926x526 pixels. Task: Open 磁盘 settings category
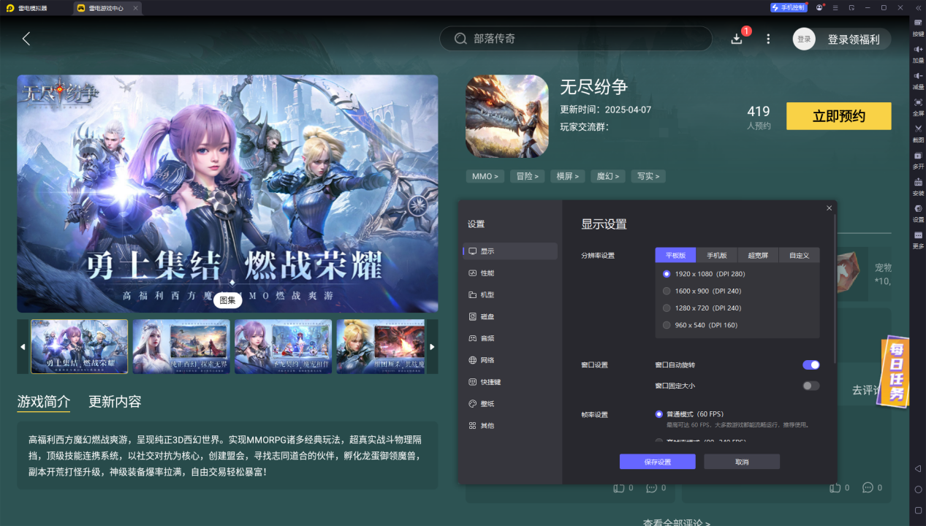tap(511, 316)
